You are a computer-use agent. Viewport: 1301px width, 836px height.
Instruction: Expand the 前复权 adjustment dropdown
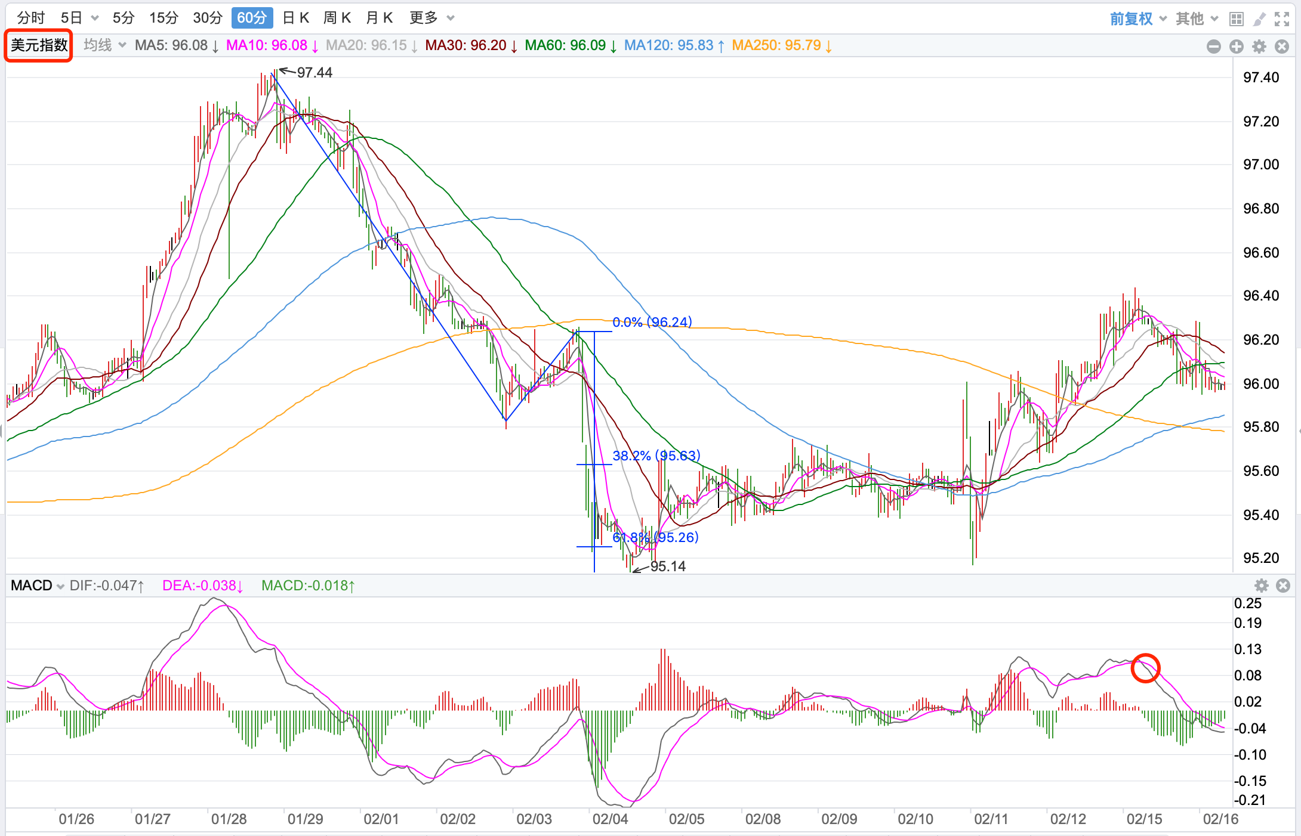click(1137, 19)
